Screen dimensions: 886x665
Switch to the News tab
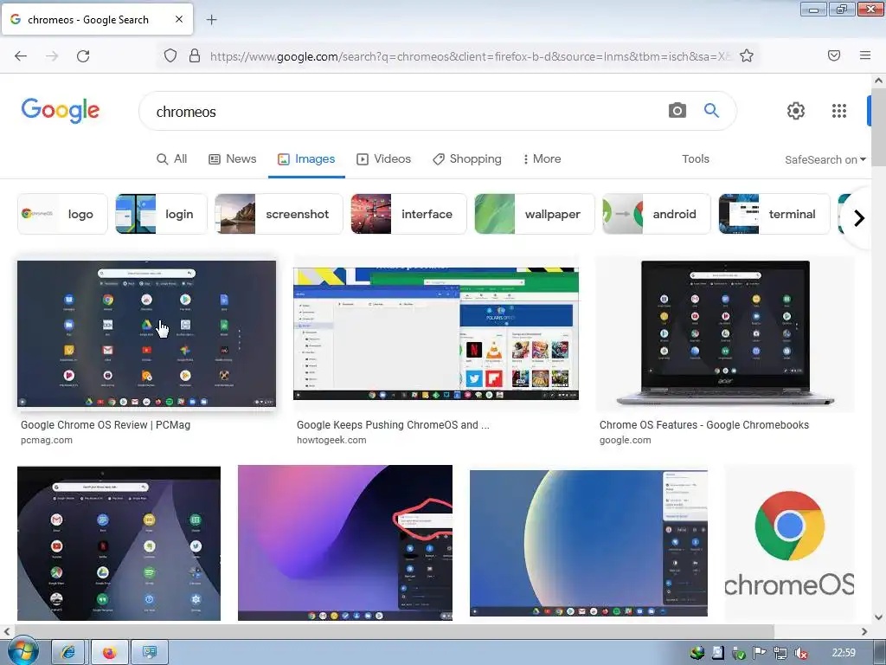(x=232, y=159)
